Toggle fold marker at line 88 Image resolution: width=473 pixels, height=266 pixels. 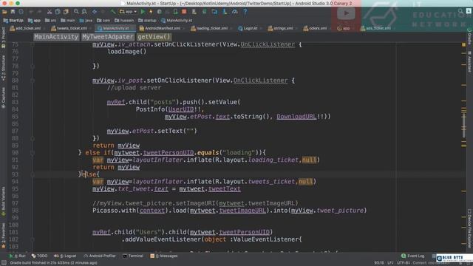pos(33,138)
